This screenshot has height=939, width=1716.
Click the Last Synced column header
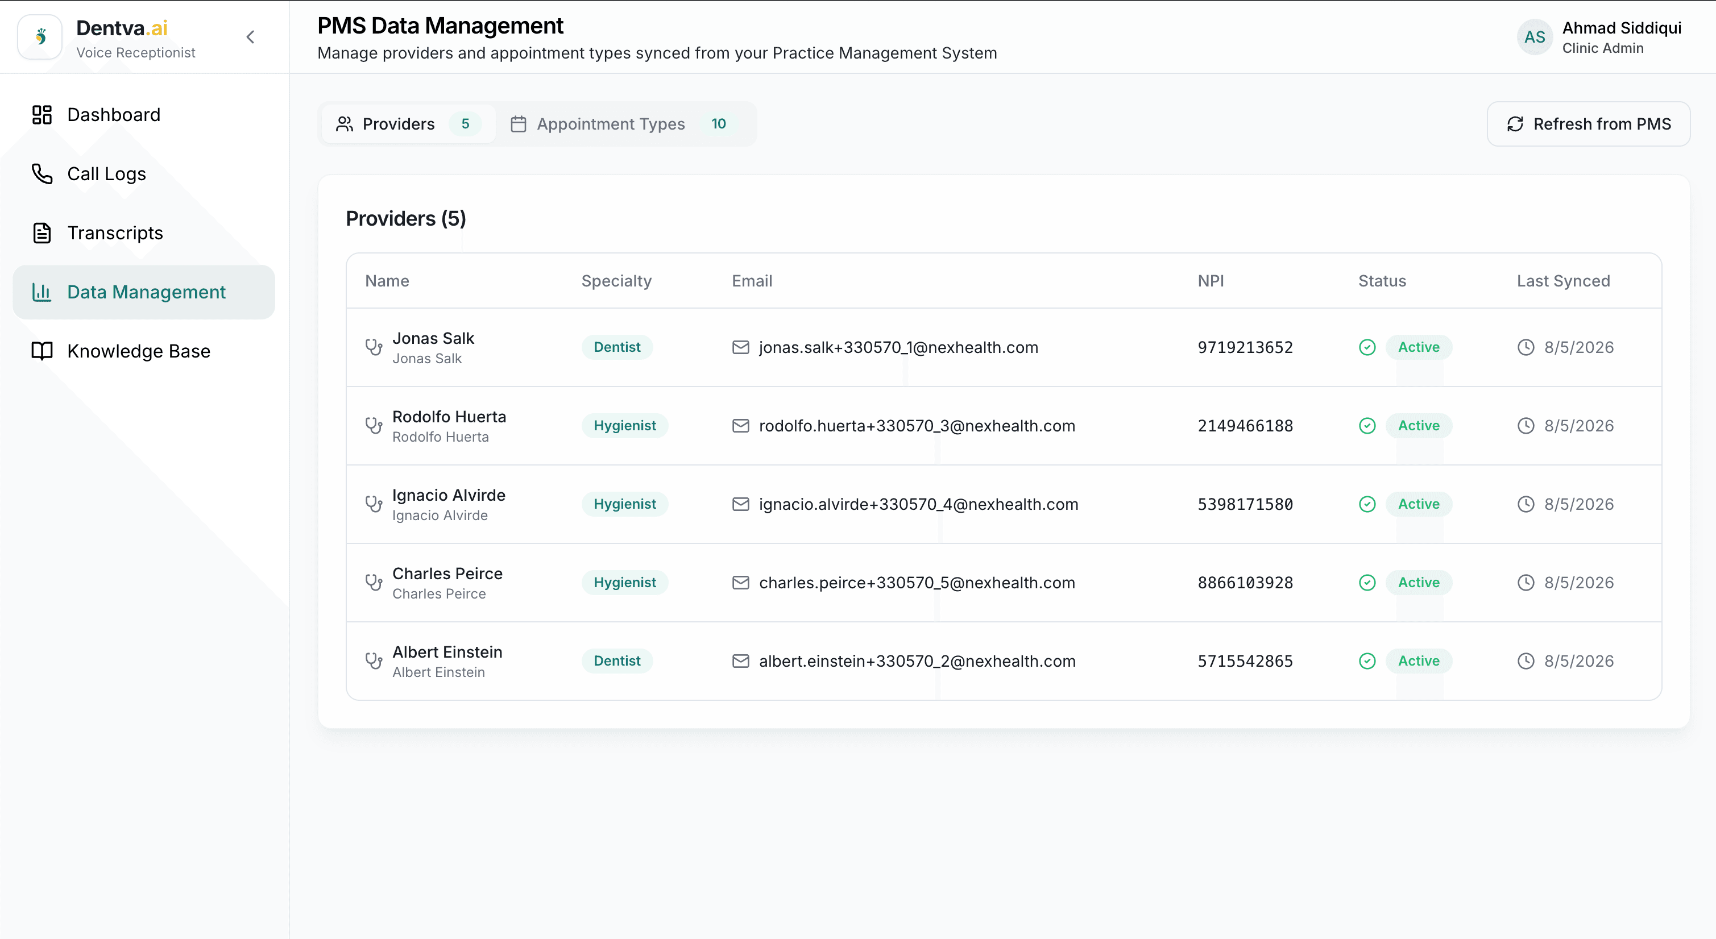(x=1564, y=281)
